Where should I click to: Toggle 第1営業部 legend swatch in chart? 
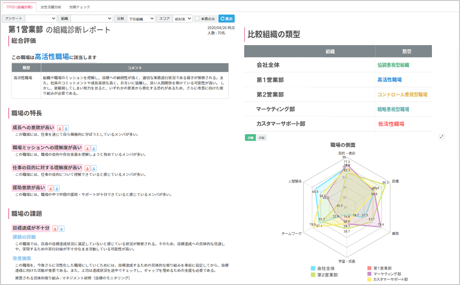369,268
